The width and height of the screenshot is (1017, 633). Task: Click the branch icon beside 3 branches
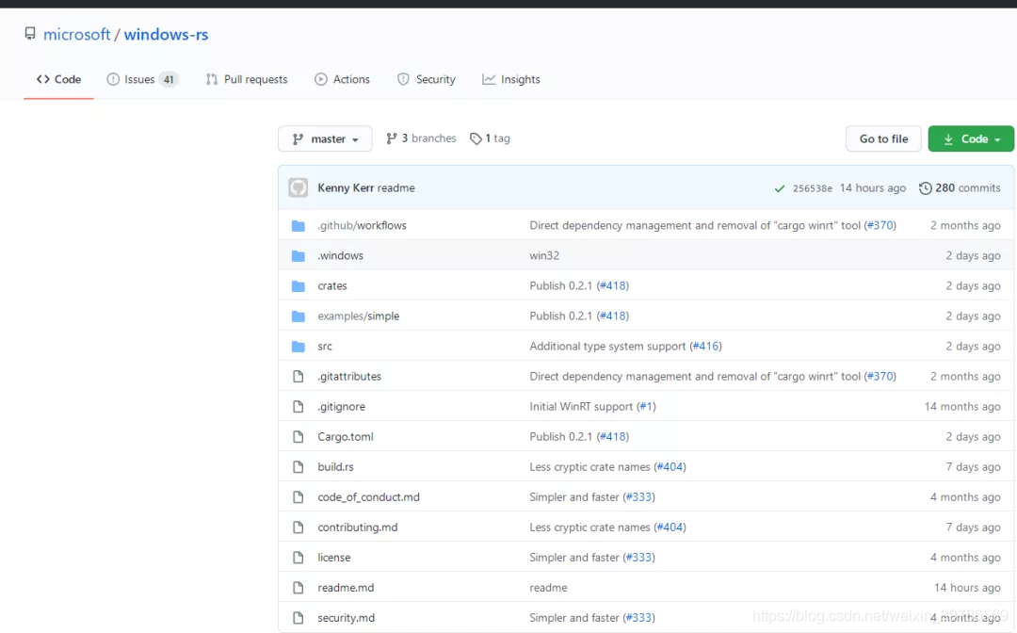(x=391, y=138)
